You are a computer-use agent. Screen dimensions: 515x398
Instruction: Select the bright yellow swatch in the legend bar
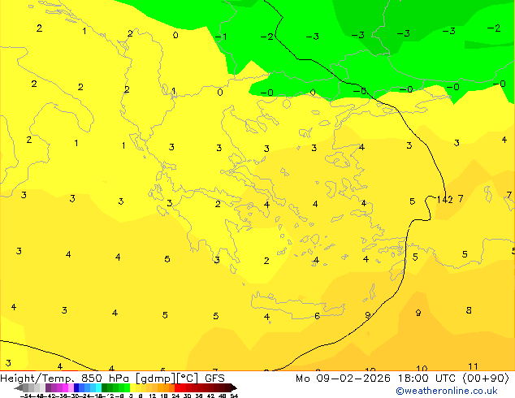(132, 387)
